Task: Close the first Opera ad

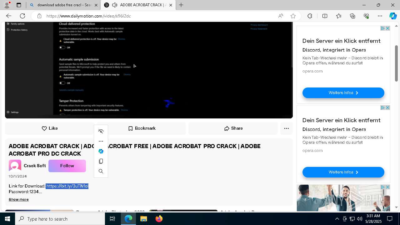Action: coord(387,28)
